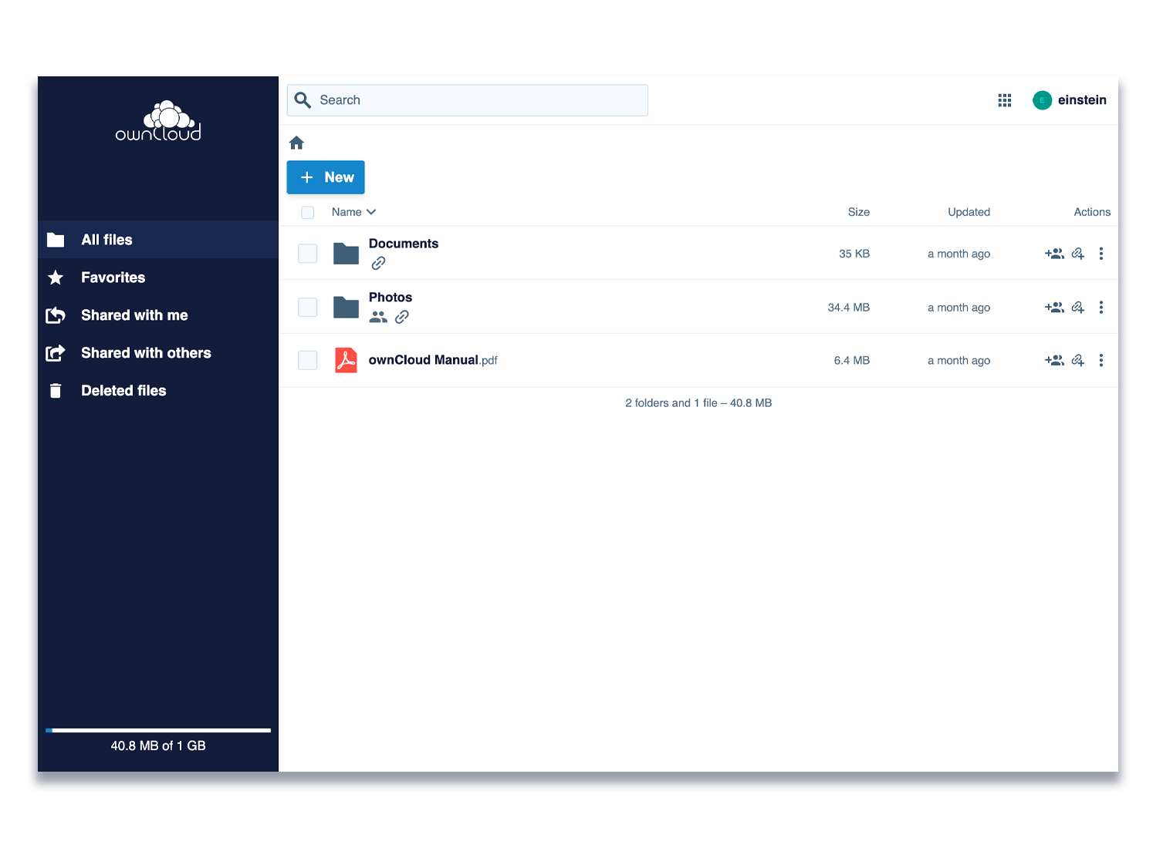Toggle sort order on the Name column
This screenshot has height=848, width=1153.
click(353, 212)
